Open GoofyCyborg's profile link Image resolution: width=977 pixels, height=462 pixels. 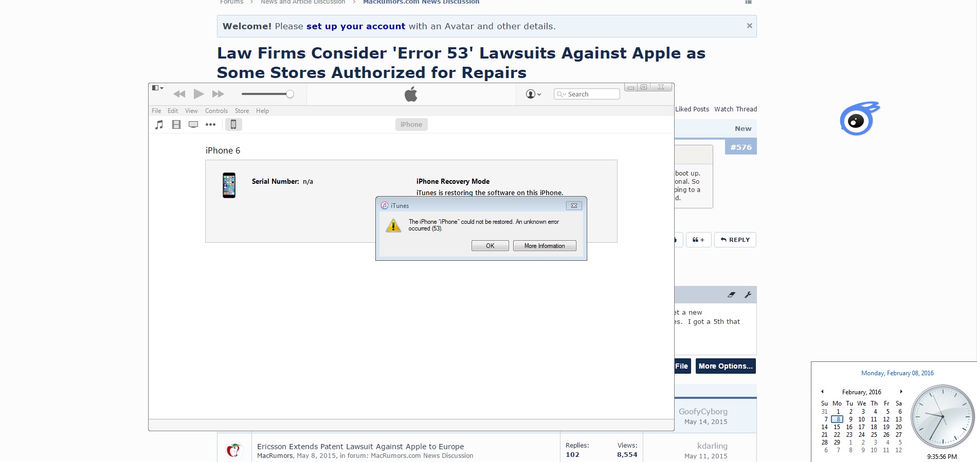tap(703, 412)
